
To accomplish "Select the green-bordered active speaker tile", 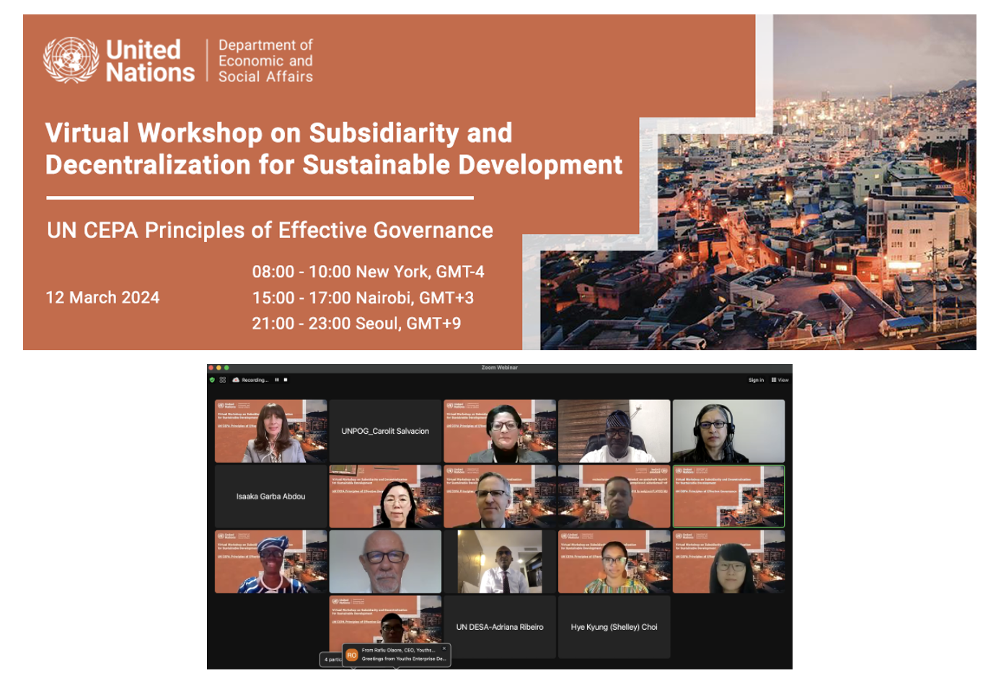I will click(728, 496).
